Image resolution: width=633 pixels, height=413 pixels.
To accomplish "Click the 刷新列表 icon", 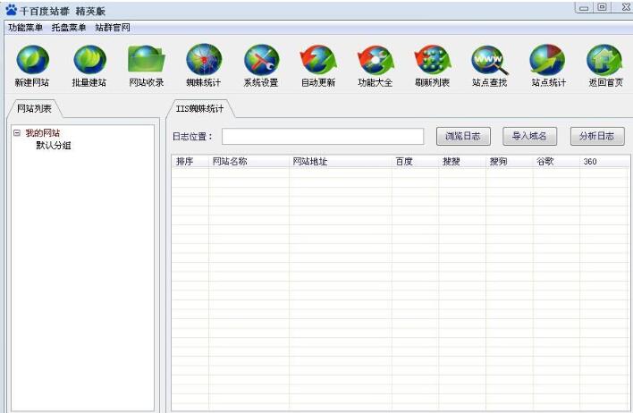I will click(433, 60).
